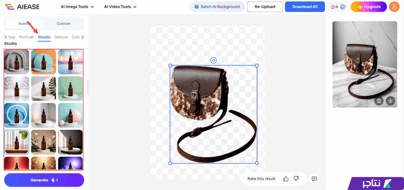Click the Generate button
The width and height of the screenshot is (404, 190).
[x=44, y=180]
